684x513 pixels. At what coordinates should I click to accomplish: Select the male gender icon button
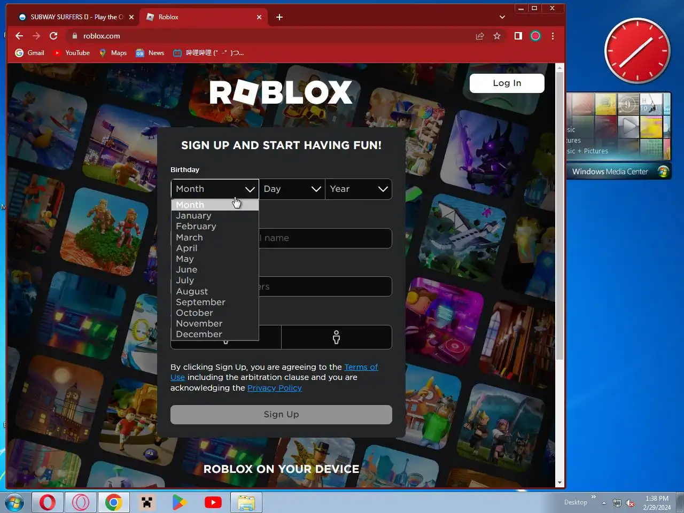(337, 337)
